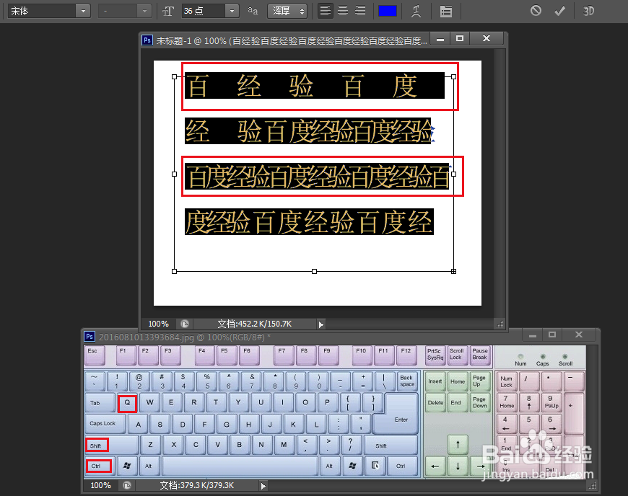
Task: Center the text alignment
Action: 343,12
